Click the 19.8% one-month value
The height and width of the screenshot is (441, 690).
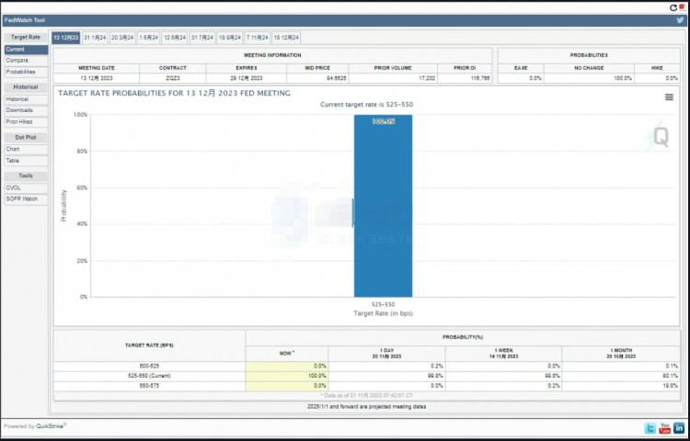point(670,386)
